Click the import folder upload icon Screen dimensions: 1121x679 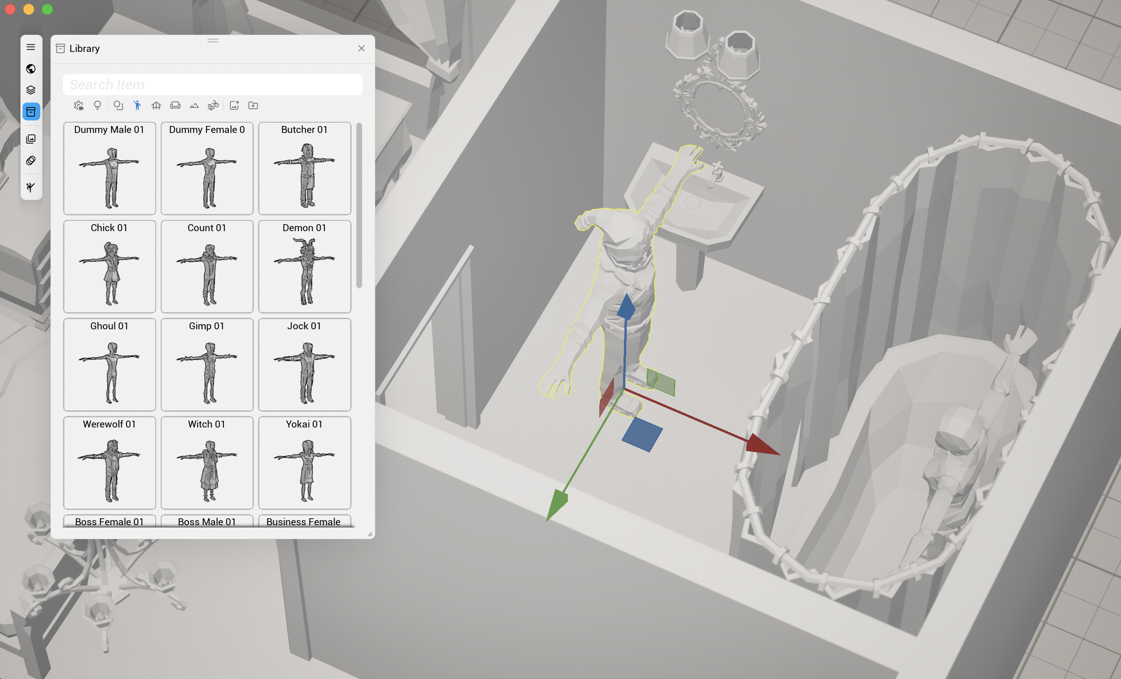tap(253, 106)
